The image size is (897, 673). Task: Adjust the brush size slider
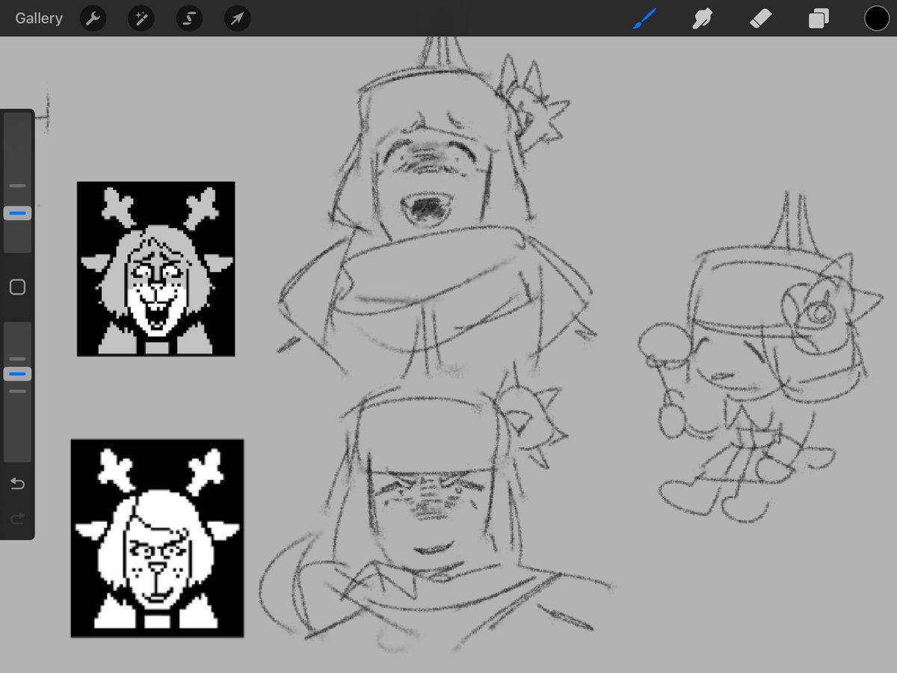tap(17, 213)
